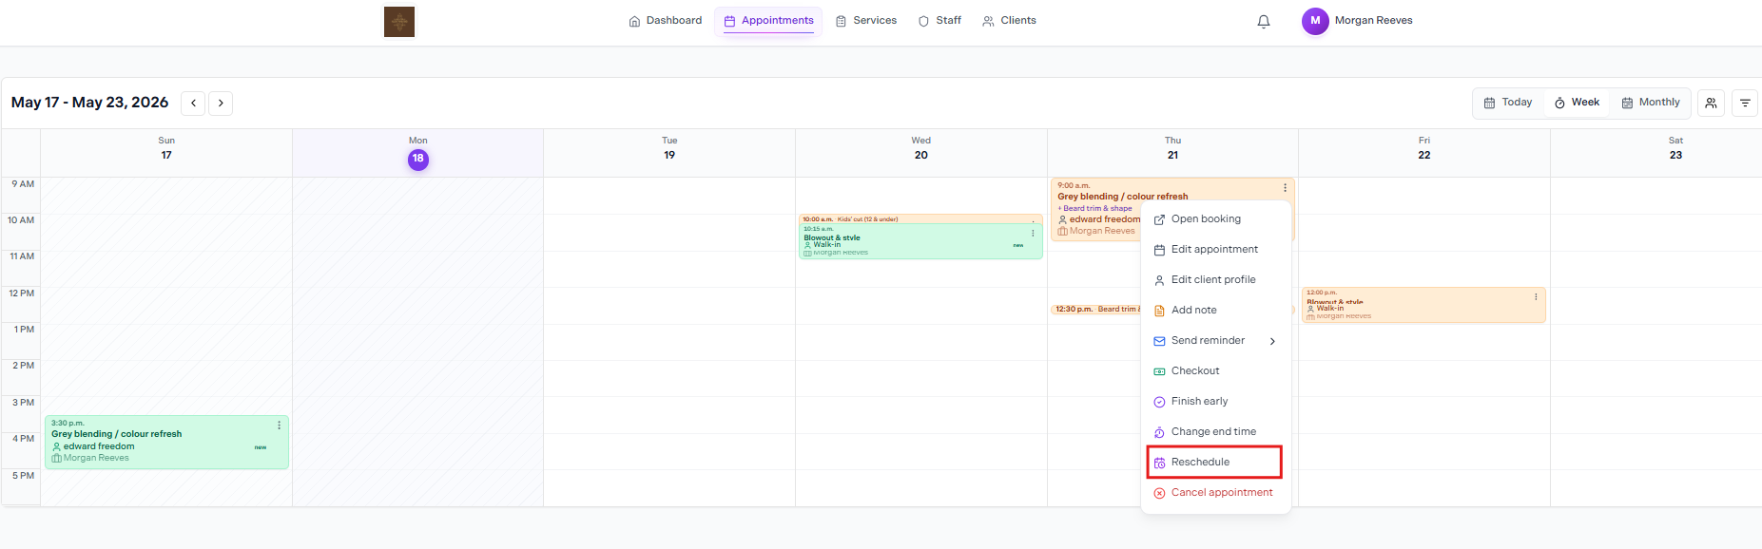Choose Cancel appointment in menu
1762x549 pixels.
pyautogui.click(x=1216, y=493)
